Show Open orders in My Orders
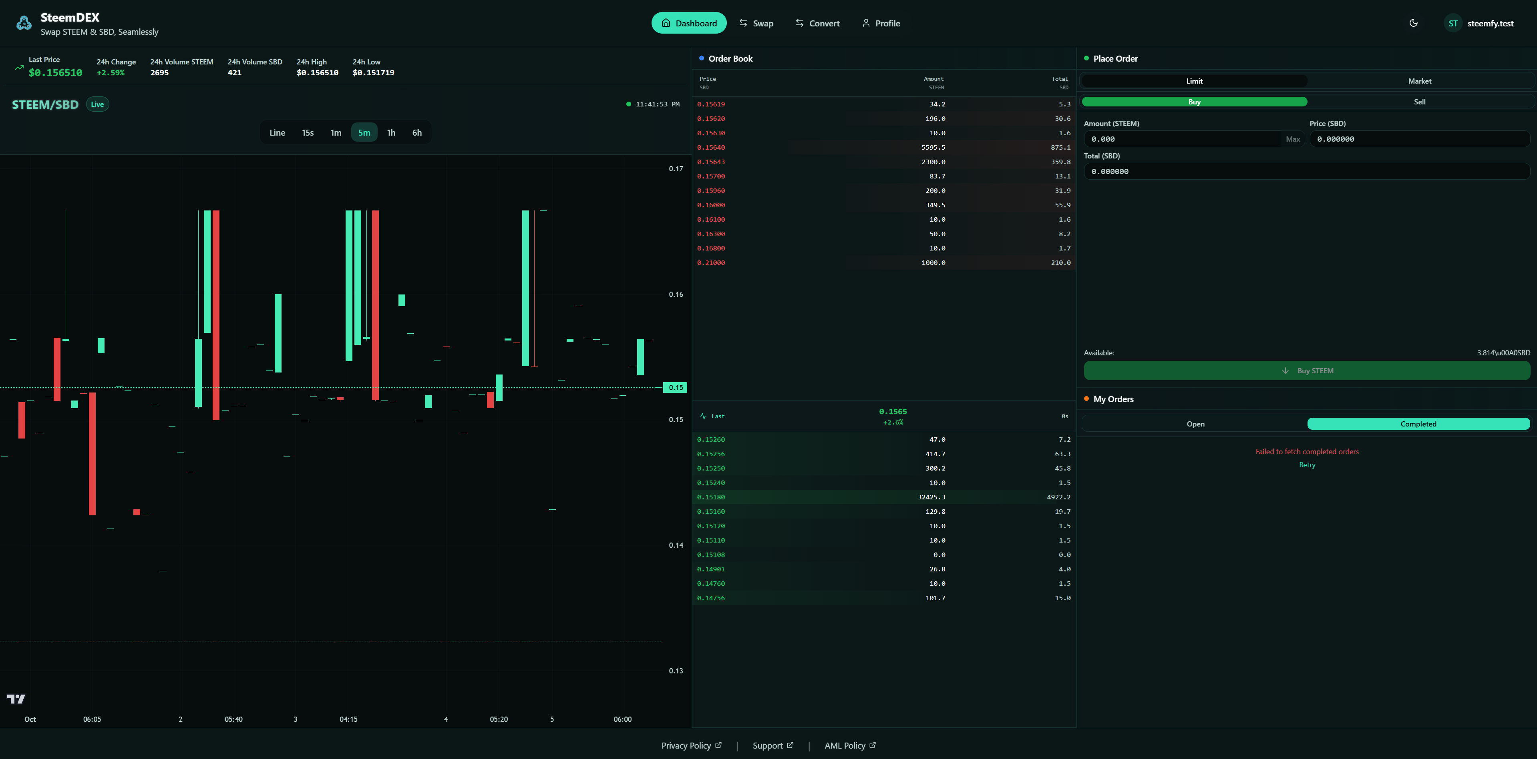The width and height of the screenshot is (1537, 759). [1195, 424]
